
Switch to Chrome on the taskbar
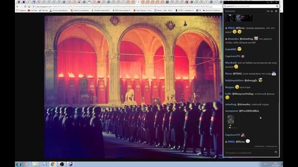click(53, 164)
